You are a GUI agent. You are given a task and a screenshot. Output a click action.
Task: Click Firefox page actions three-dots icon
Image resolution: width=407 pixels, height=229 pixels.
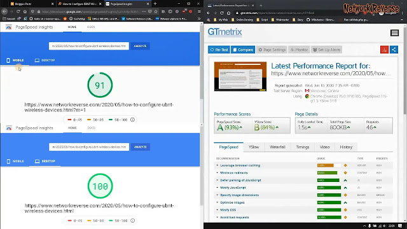[144, 11]
